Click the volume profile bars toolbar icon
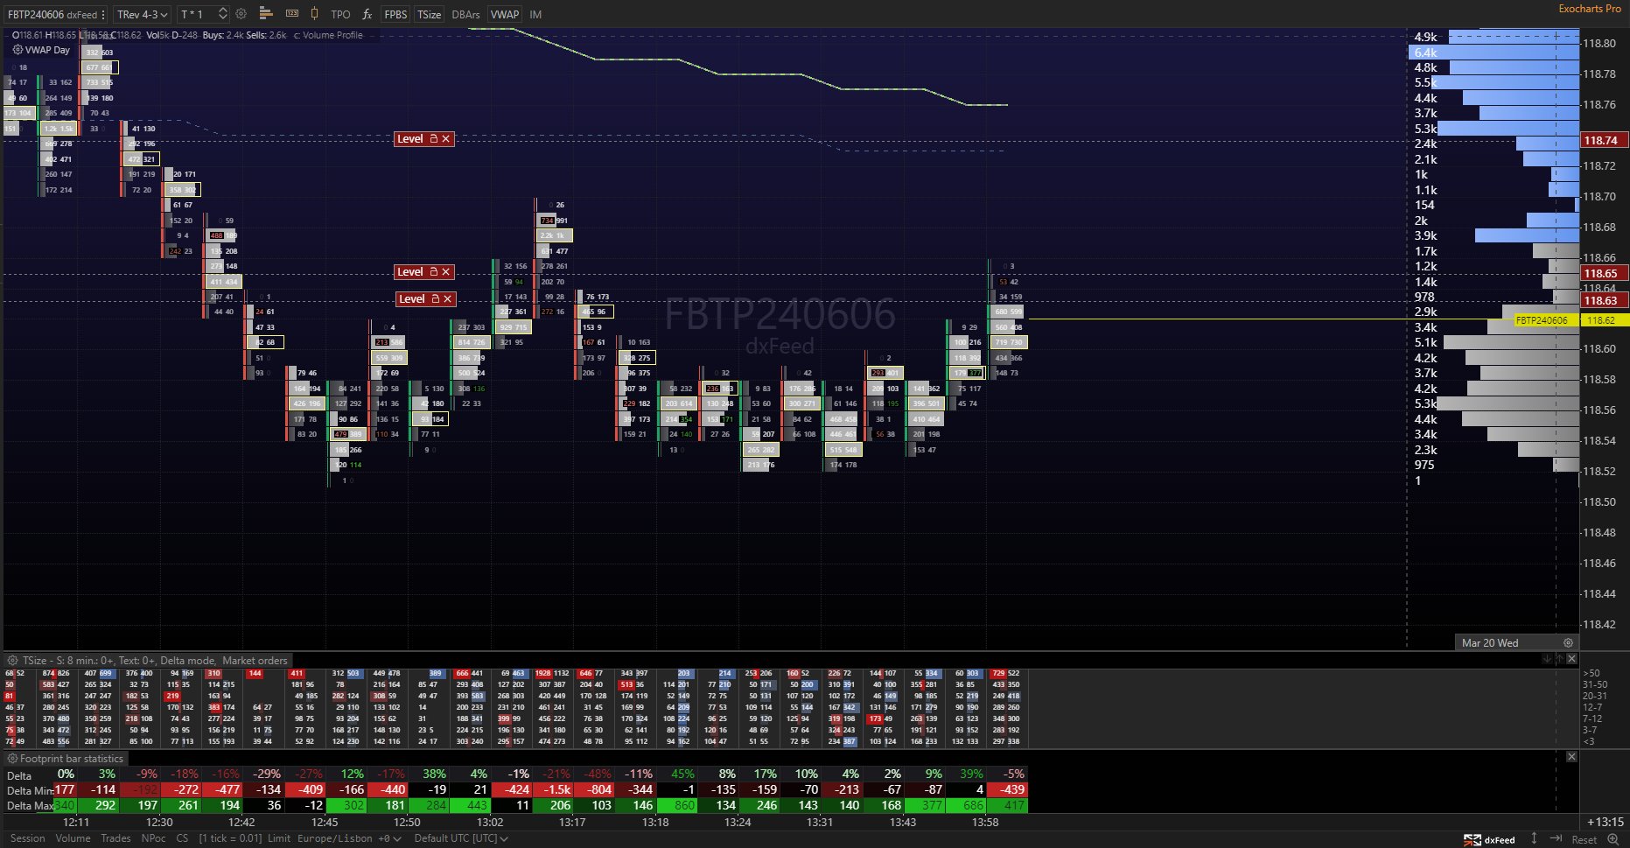 (267, 14)
